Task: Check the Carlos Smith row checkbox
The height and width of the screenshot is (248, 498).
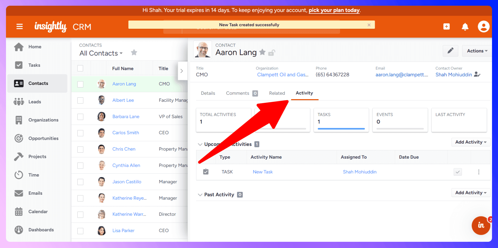Action: 80,133
